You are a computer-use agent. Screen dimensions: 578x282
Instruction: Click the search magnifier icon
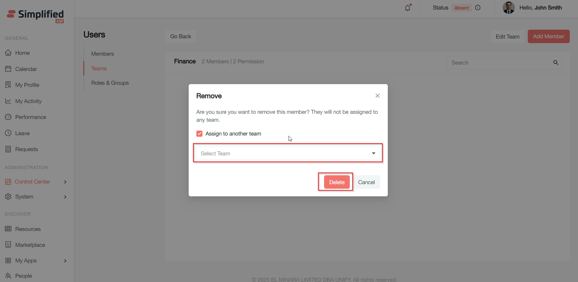point(556,63)
